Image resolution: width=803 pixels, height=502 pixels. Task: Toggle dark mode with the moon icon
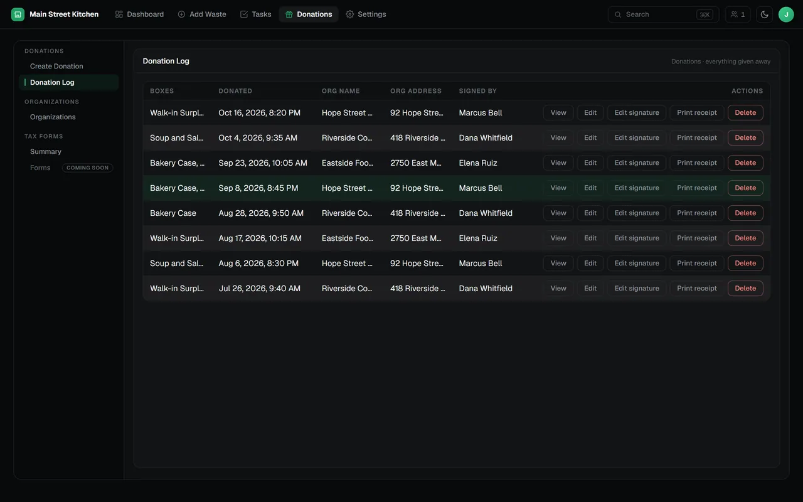(x=764, y=14)
